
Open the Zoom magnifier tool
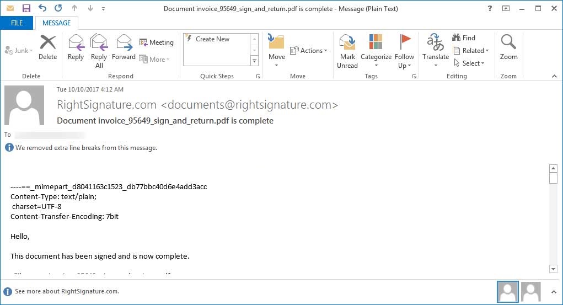tap(508, 47)
